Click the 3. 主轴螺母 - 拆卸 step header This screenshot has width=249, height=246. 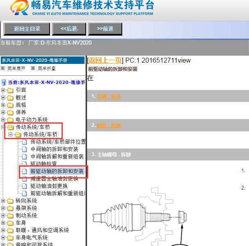tap(111, 154)
